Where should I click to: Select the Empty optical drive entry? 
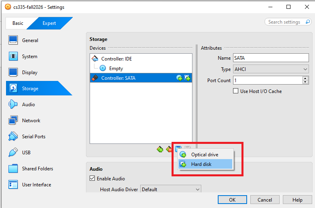141,68
